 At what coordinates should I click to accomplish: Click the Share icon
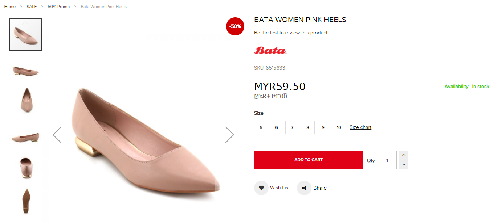click(x=304, y=188)
